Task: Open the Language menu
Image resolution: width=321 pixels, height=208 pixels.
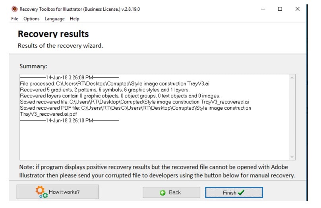Action: point(54,19)
